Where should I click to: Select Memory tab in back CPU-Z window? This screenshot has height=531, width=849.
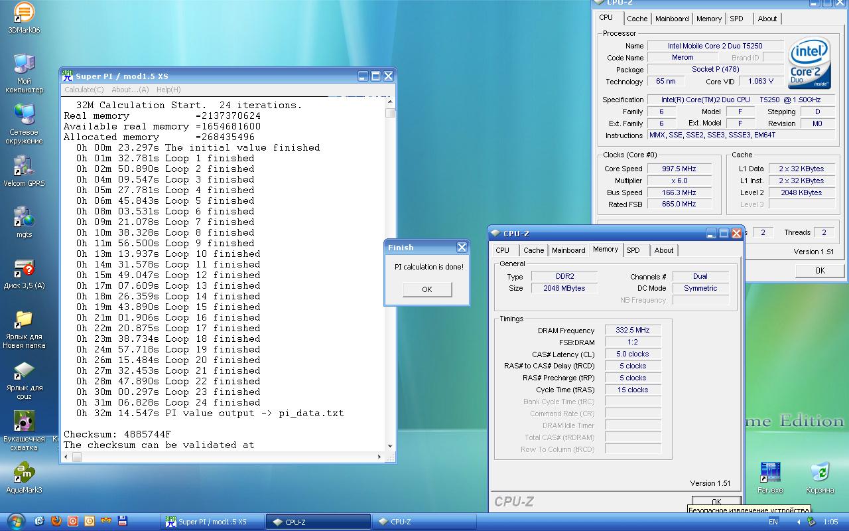[709, 19]
